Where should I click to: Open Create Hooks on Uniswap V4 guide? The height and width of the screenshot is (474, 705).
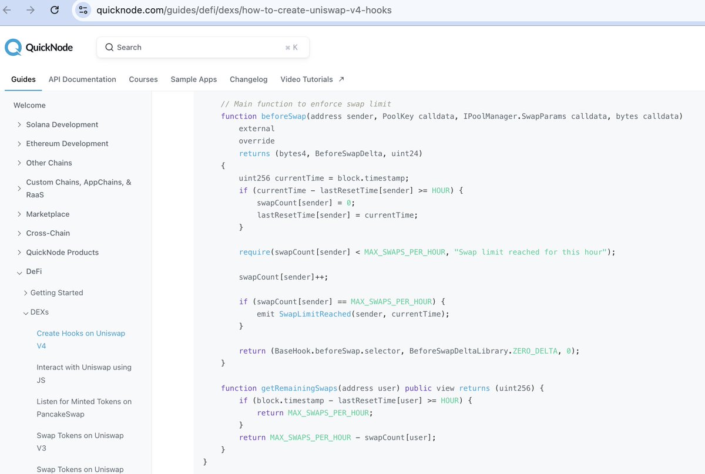(81, 339)
